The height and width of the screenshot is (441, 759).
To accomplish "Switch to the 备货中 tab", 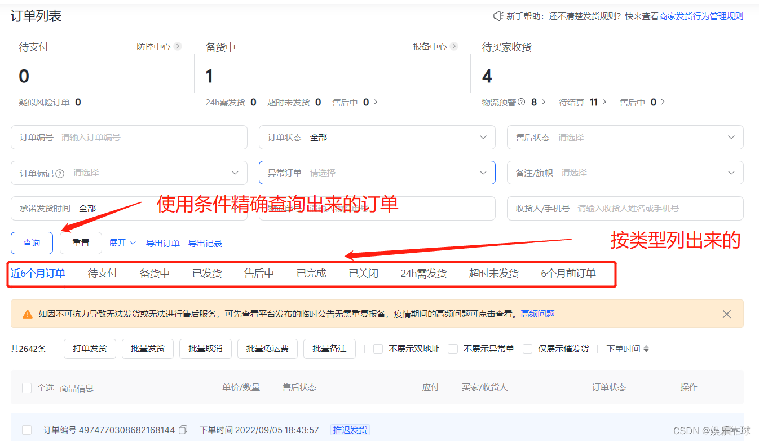I will 155,274.
